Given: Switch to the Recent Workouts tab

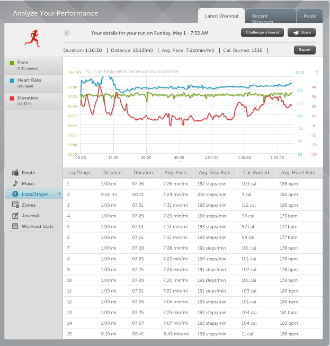Looking at the screenshot, I should click(x=271, y=16).
